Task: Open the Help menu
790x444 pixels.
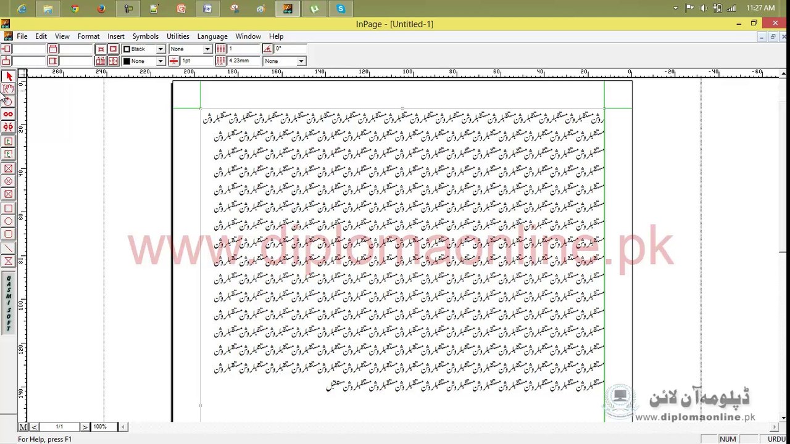Action: [x=276, y=36]
